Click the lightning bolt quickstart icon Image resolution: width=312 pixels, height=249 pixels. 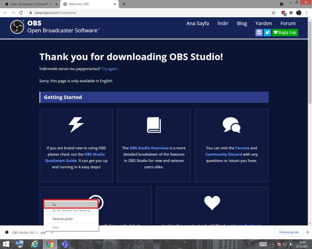[x=76, y=125]
